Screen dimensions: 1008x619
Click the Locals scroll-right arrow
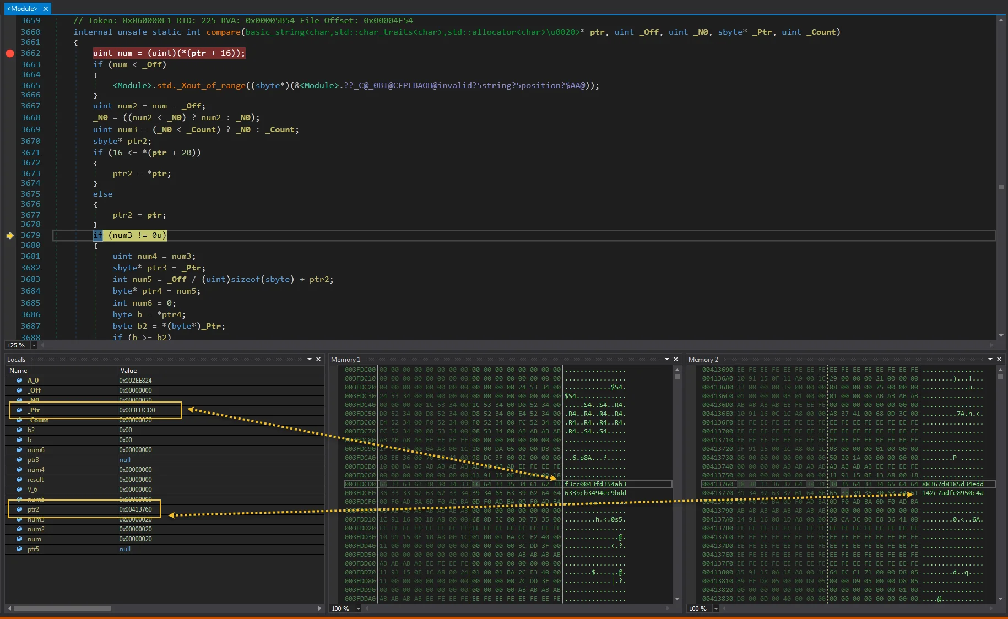pos(319,609)
